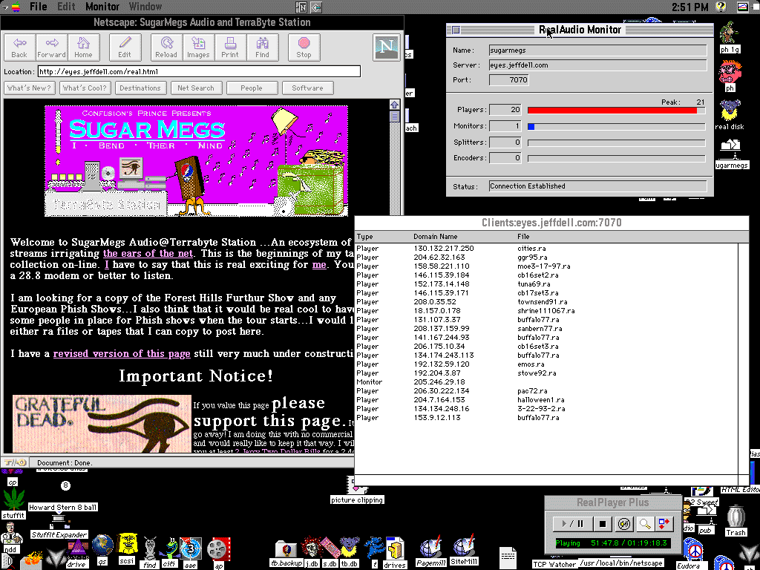Stop page loading with the red Stop icon
Screen dimensions: 760x570
pos(304,47)
